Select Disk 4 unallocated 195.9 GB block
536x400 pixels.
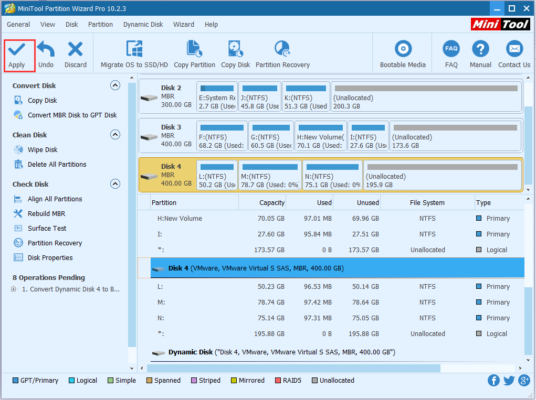tap(443, 175)
